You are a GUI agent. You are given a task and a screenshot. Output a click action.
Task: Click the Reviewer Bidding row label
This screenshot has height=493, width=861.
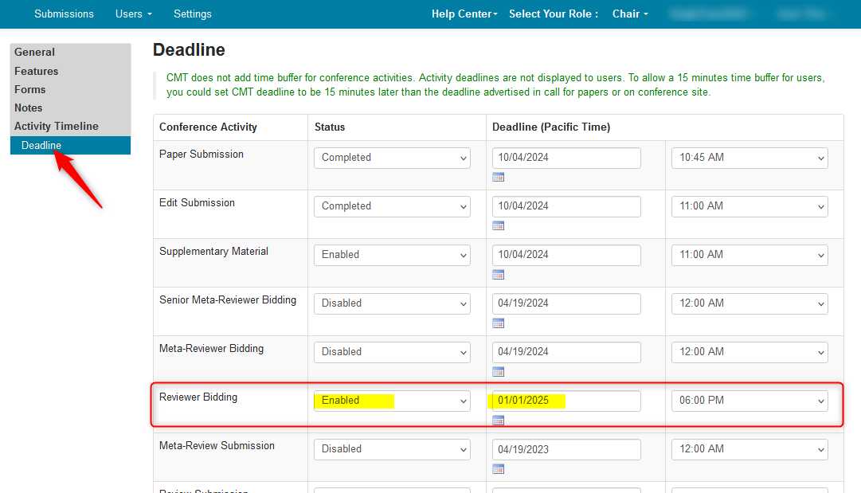[198, 397]
